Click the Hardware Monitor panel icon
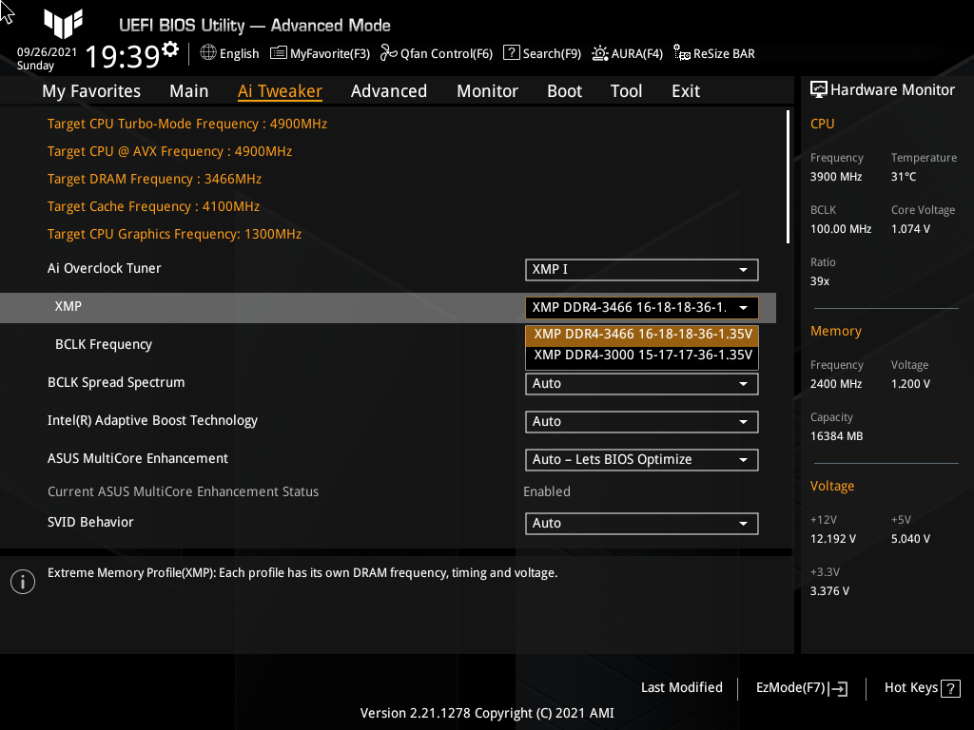Viewport: 974px width, 730px height. click(819, 89)
